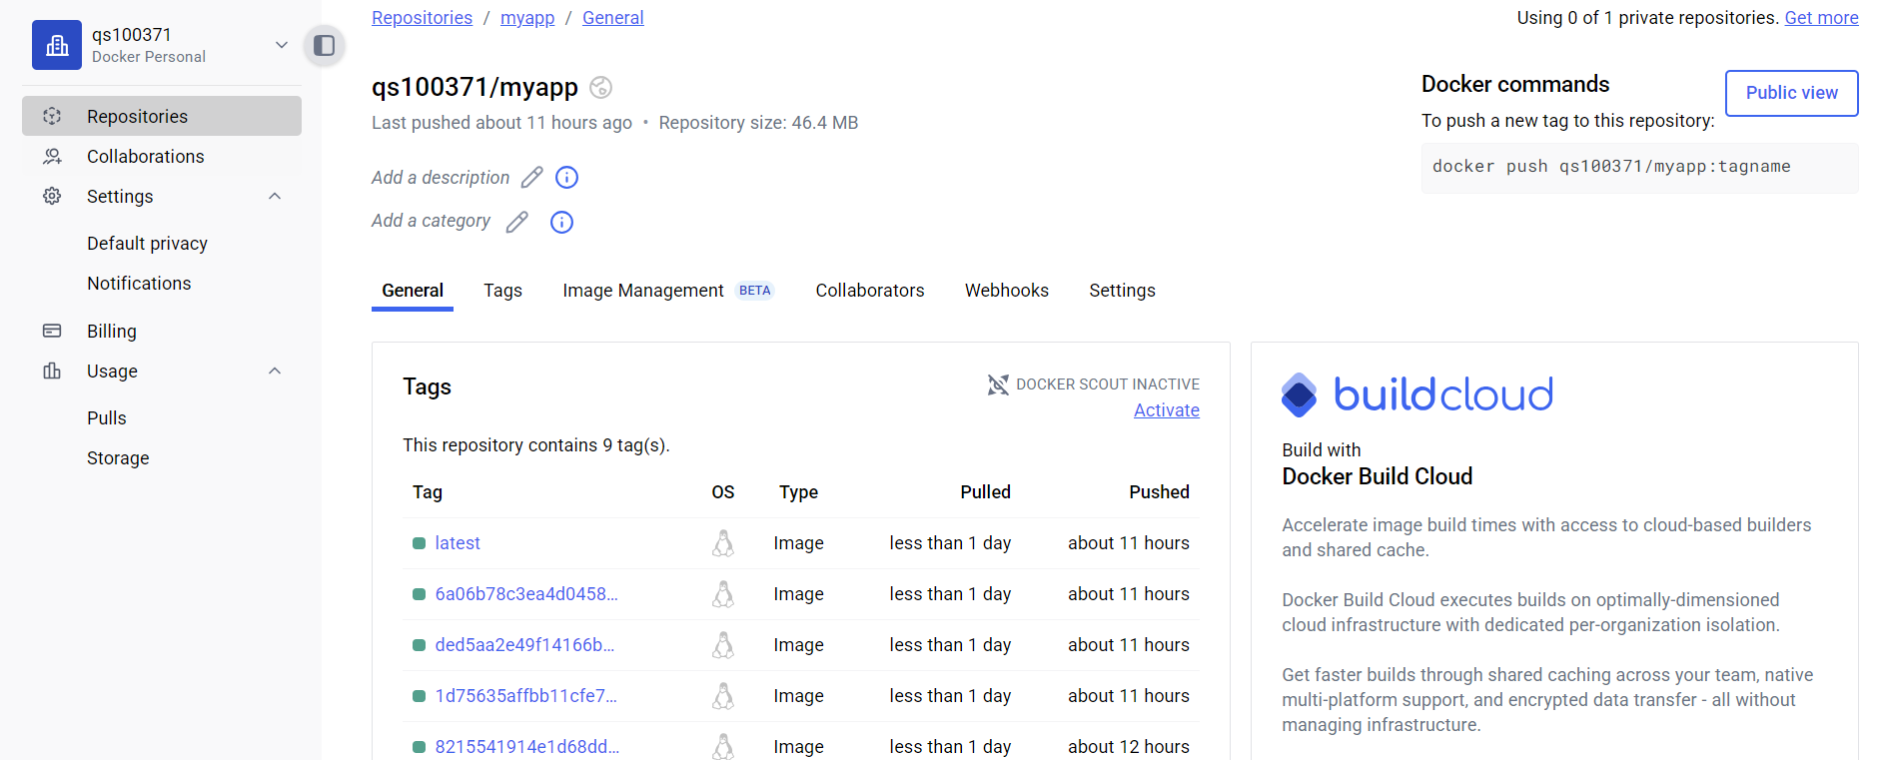Click the organization avatar icon for qs100371
Viewport: 1878px width, 760px height.
(57, 45)
